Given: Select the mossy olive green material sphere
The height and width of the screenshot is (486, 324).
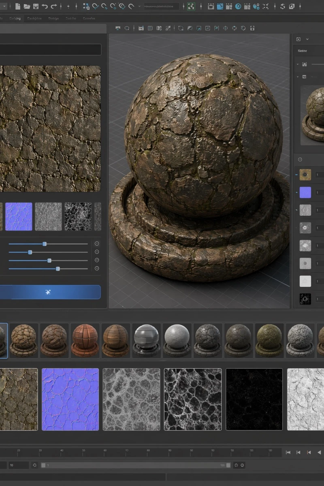Looking at the screenshot, I should [269, 340].
